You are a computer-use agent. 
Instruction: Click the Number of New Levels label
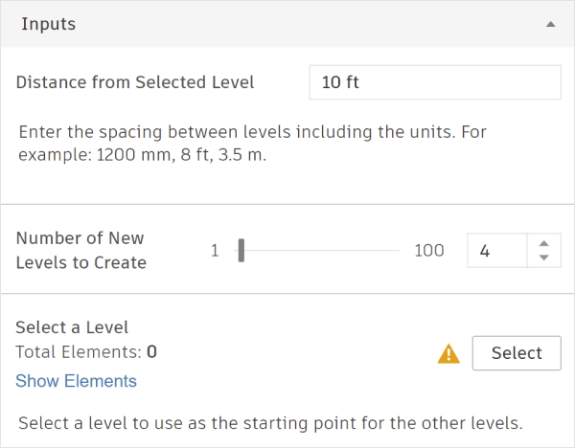point(80,250)
